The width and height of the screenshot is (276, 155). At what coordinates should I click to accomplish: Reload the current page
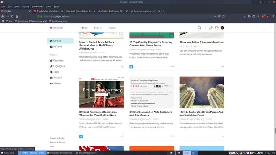(x=12, y=16)
